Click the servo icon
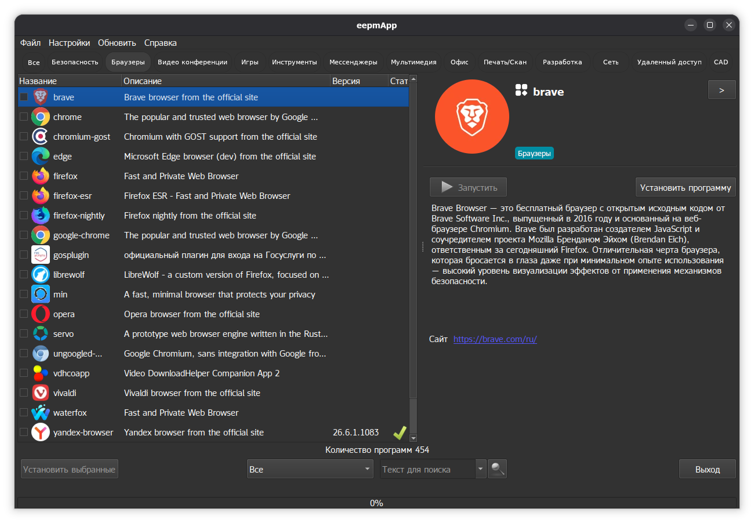 coord(41,334)
